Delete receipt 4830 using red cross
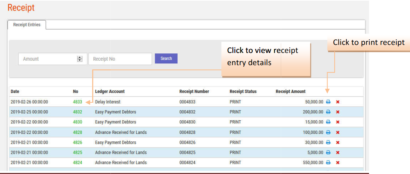Viewport: 410px width, 174px height. click(338, 122)
